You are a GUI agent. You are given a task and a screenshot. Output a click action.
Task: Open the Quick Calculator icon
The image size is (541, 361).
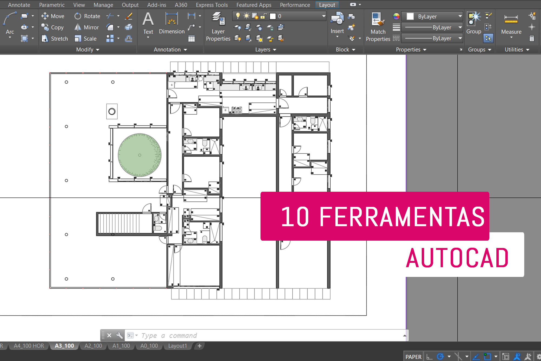coord(532,39)
